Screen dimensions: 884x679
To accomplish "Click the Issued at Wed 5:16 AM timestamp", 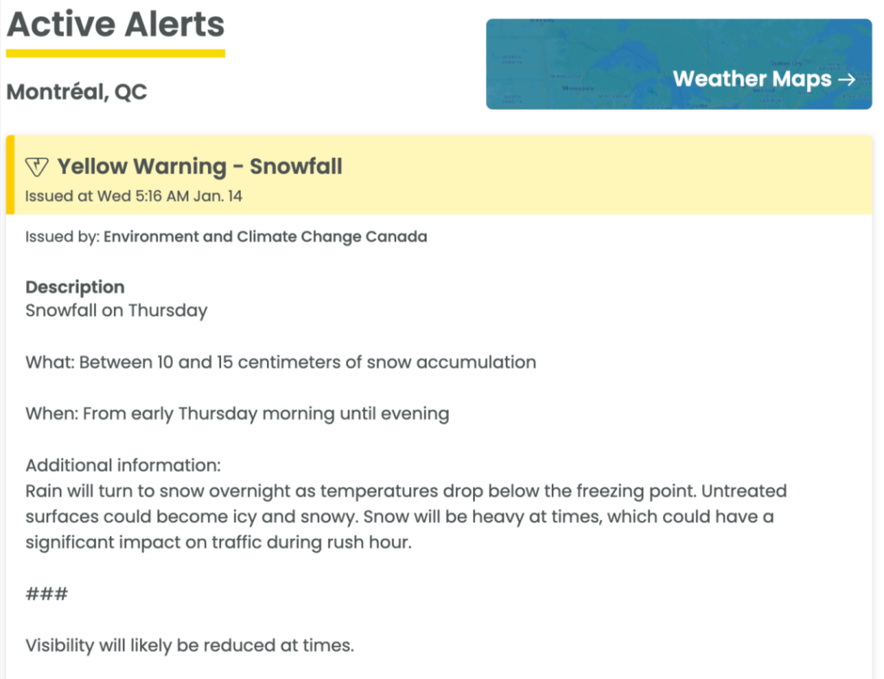I will click(x=134, y=196).
